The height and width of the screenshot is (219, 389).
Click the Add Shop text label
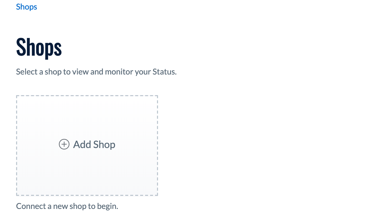pos(94,144)
